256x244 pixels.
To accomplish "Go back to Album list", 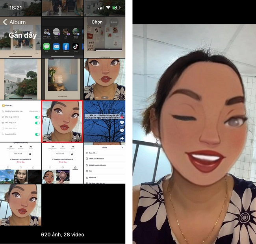I will tap(14, 22).
